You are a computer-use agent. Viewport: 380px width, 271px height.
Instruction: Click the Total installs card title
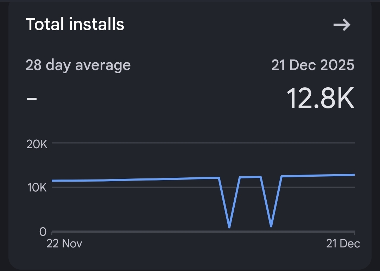[75, 24]
